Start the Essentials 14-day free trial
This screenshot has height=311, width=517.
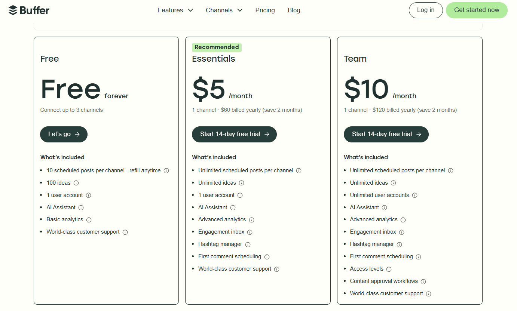coord(234,134)
